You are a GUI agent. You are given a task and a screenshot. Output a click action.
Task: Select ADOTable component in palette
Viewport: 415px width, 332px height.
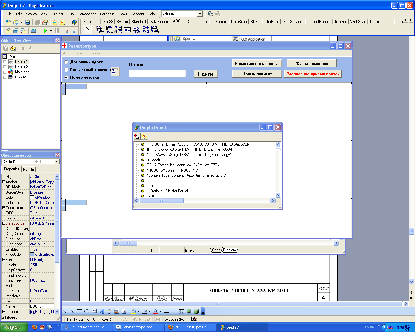point(127,30)
